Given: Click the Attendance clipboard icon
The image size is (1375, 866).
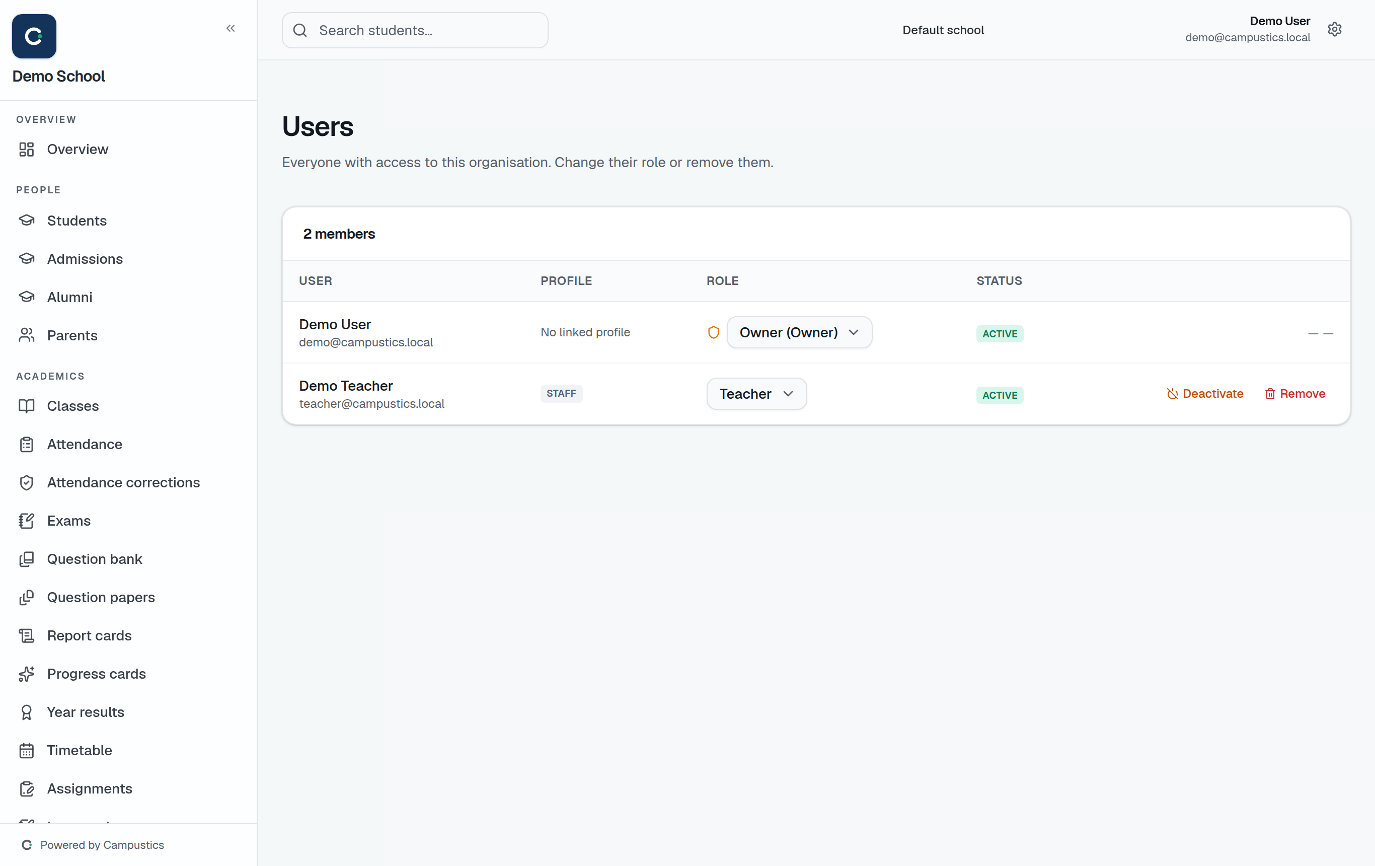Looking at the screenshot, I should click(27, 444).
